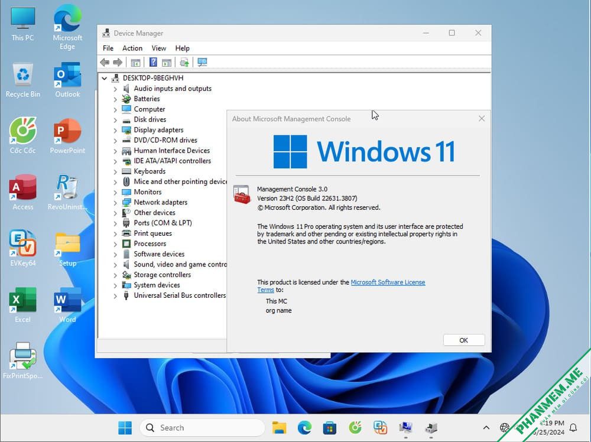Launch PowerPoint desktop shortcut

67,136
